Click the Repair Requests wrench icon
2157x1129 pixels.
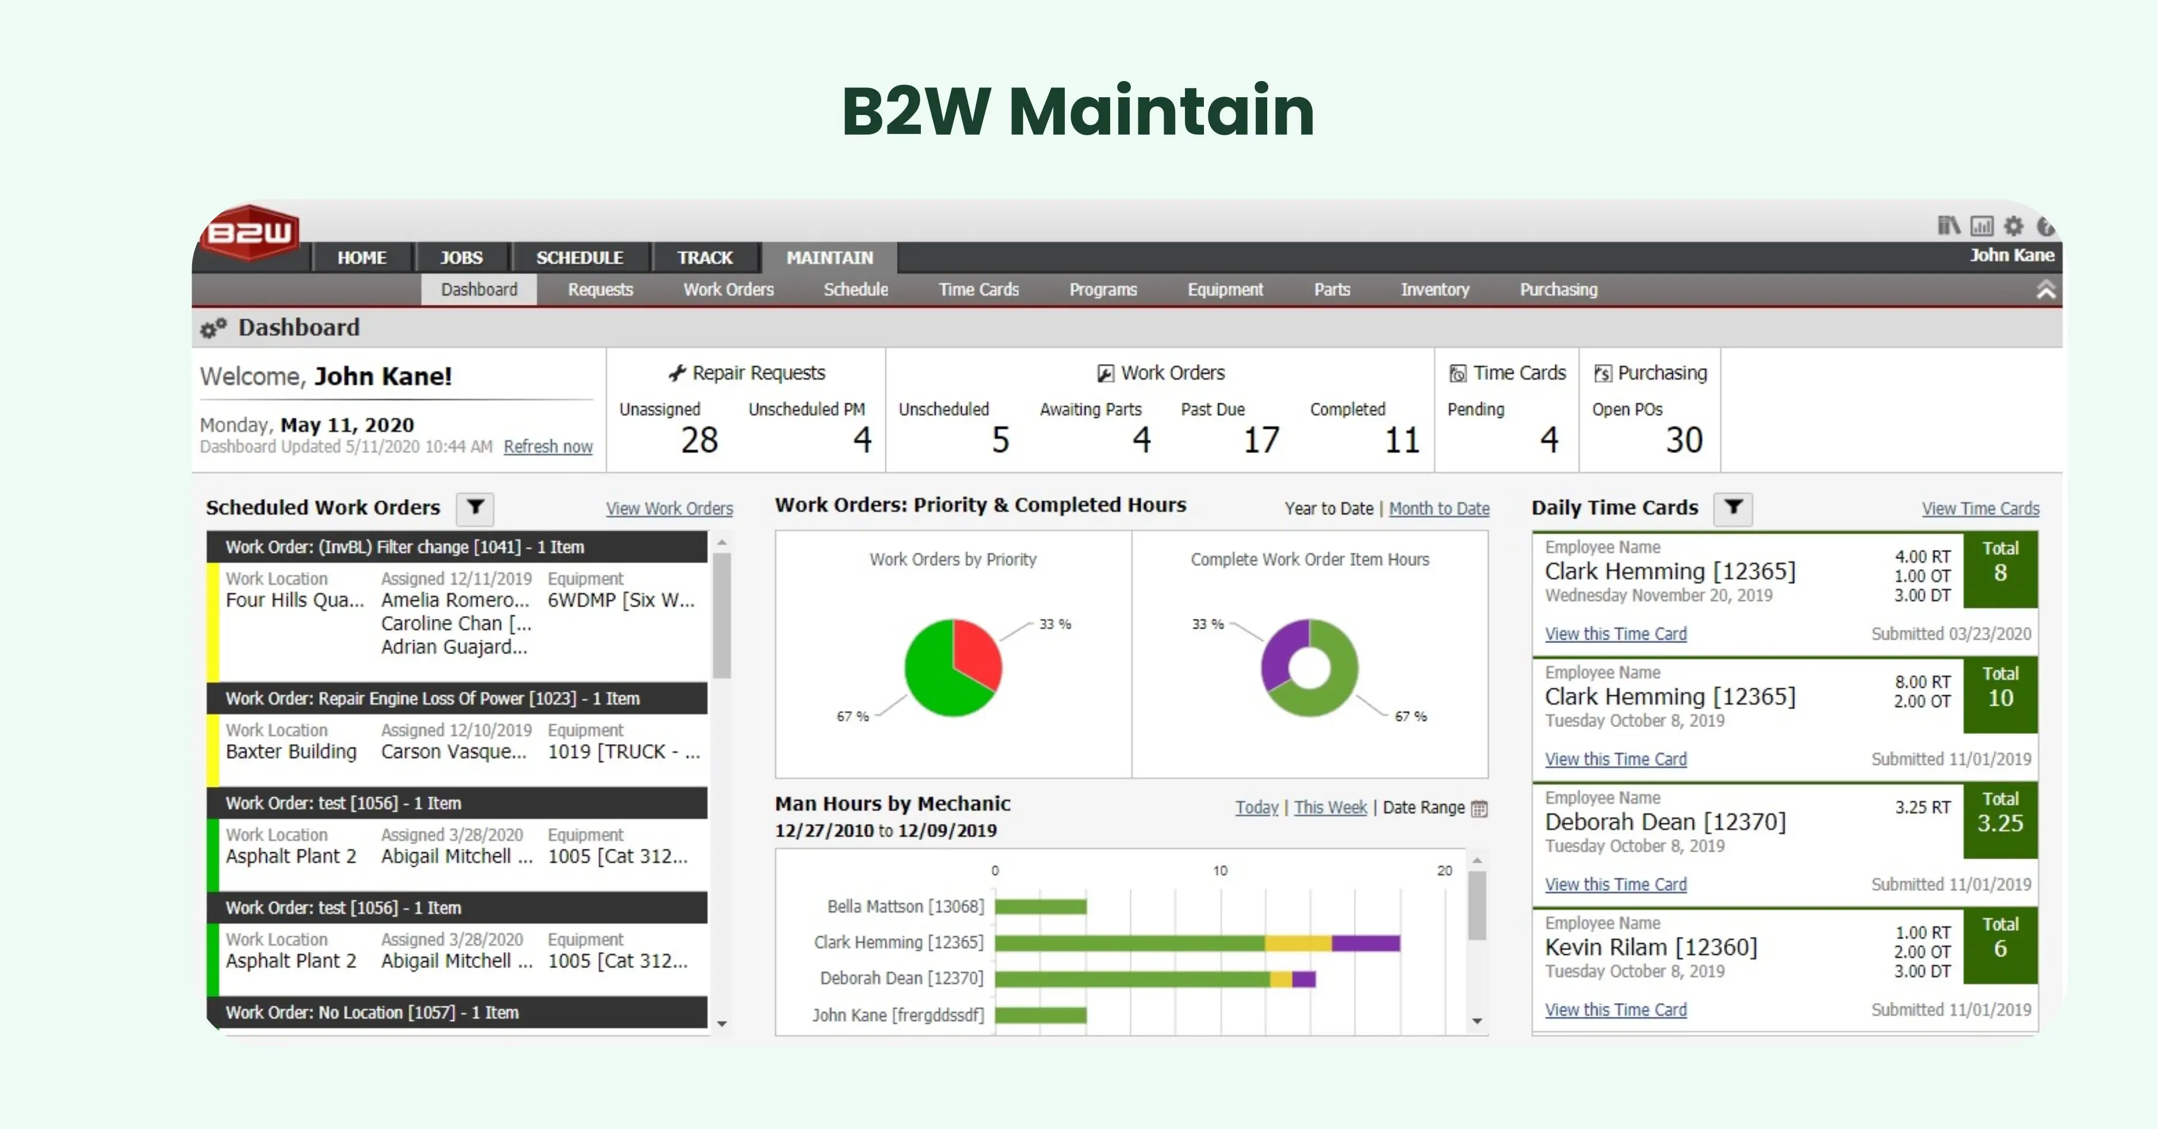[x=678, y=373]
